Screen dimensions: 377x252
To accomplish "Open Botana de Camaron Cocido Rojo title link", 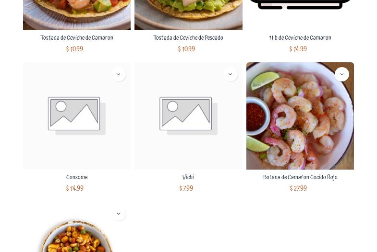I will click(300, 177).
